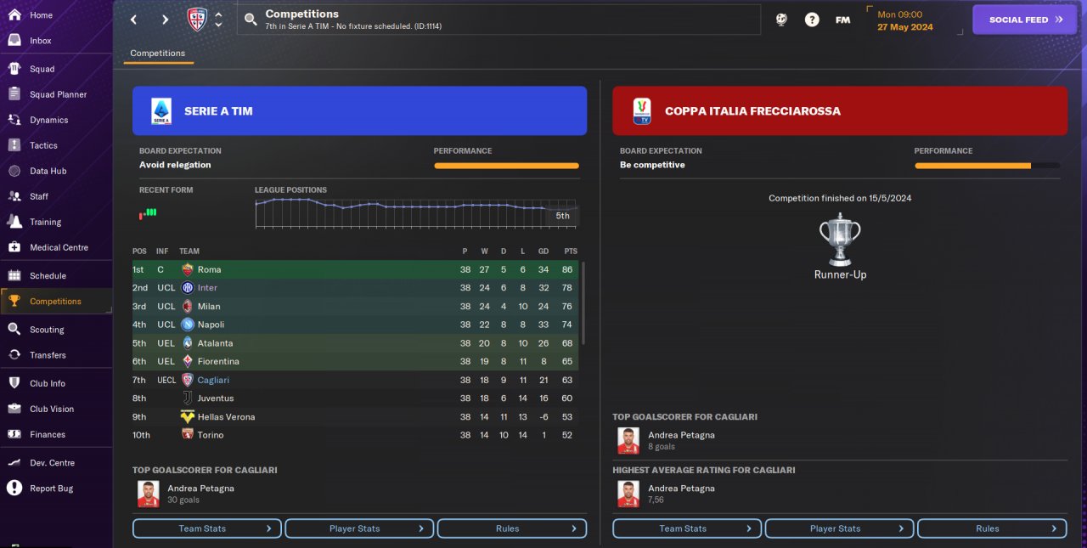Open Coppa Italia Team Stats button
The image size is (1087, 548).
pos(686,528)
